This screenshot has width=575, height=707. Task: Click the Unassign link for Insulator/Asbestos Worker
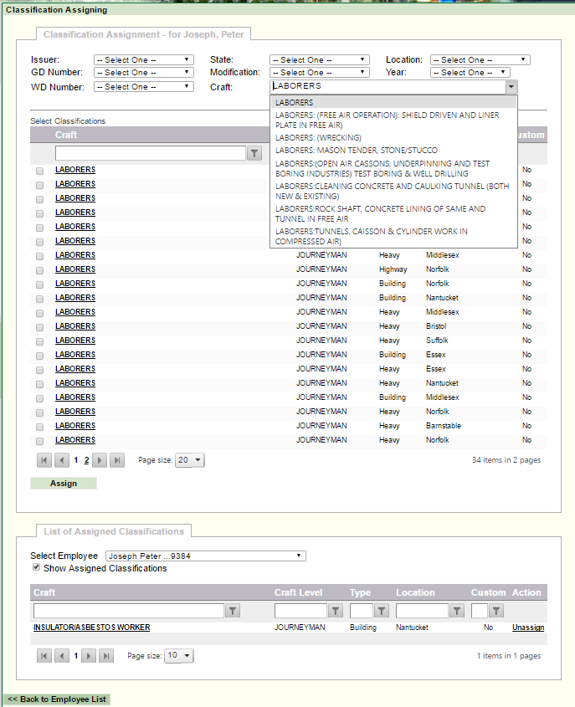[527, 628]
